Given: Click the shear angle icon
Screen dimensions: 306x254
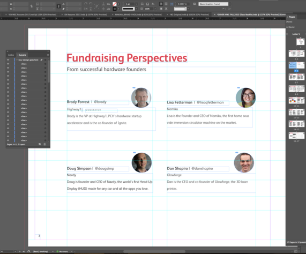Looking at the screenshot, I should pos(63,9).
